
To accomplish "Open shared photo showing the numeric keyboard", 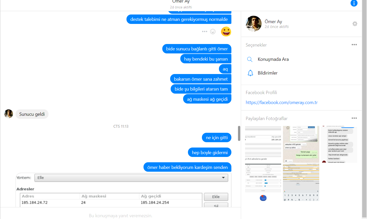I will pos(301,182).
